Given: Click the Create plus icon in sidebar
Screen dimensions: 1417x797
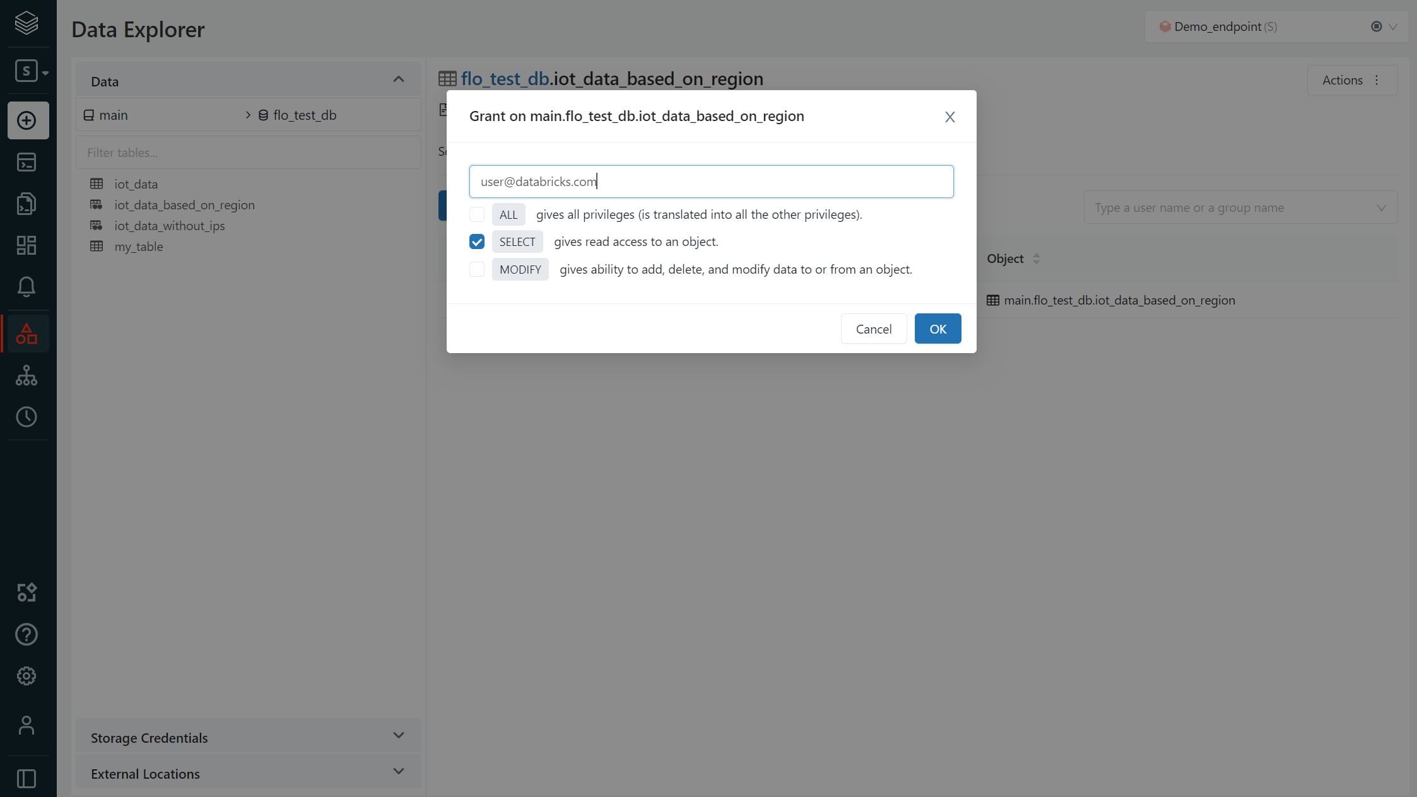Looking at the screenshot, I should tap(26, 120).
